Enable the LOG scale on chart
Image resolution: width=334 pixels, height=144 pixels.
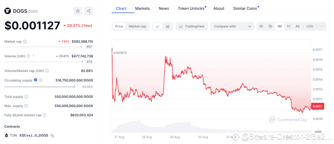(310, 26)
